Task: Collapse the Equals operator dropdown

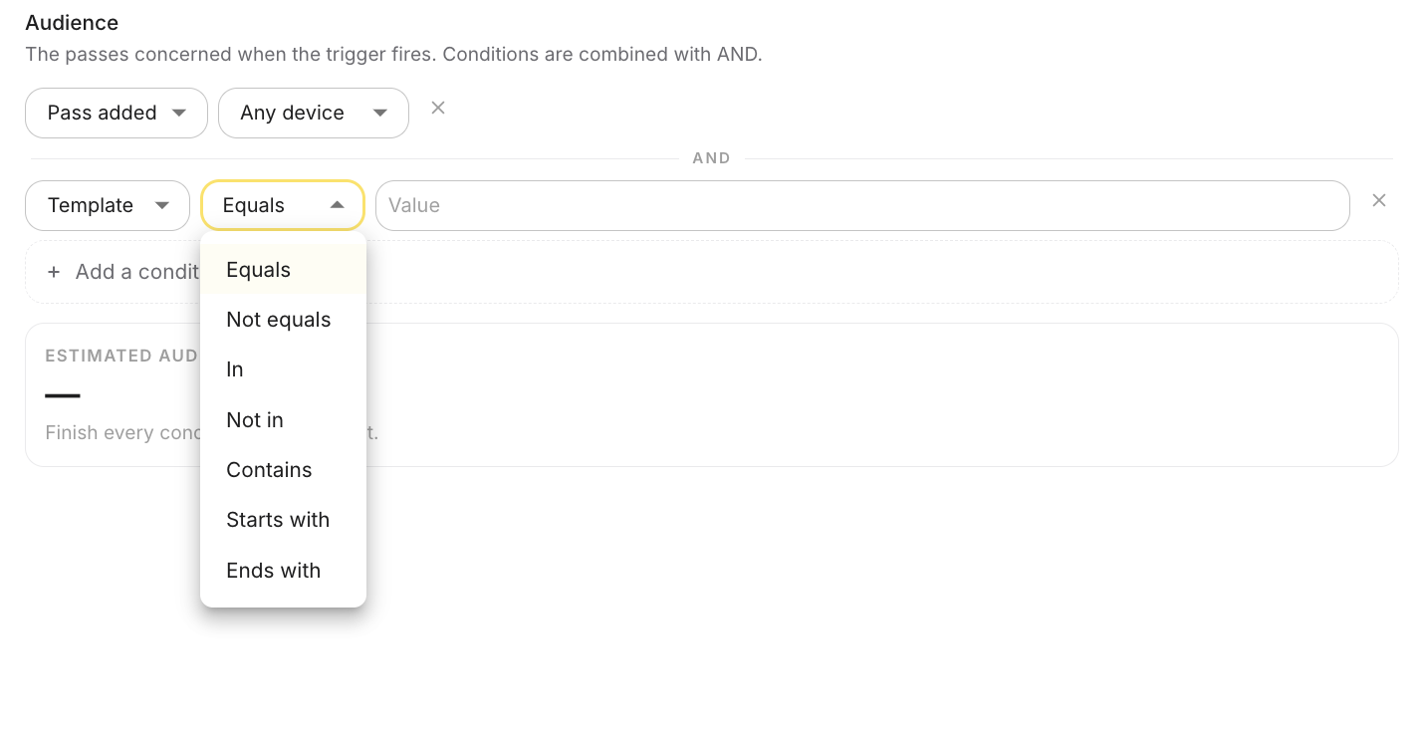Action: [283, 205]
